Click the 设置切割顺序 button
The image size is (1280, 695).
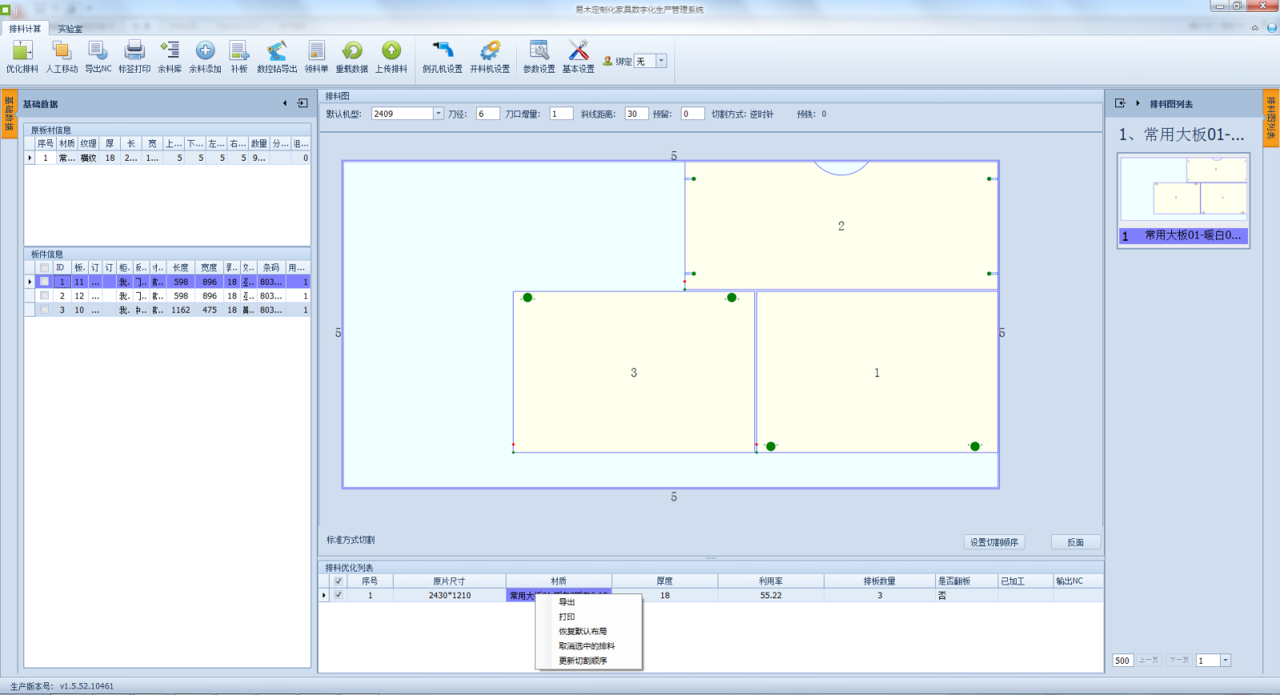[994, 542]
